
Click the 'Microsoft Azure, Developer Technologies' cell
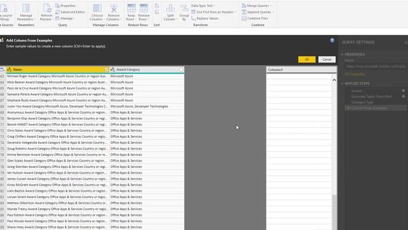[147, 107]
